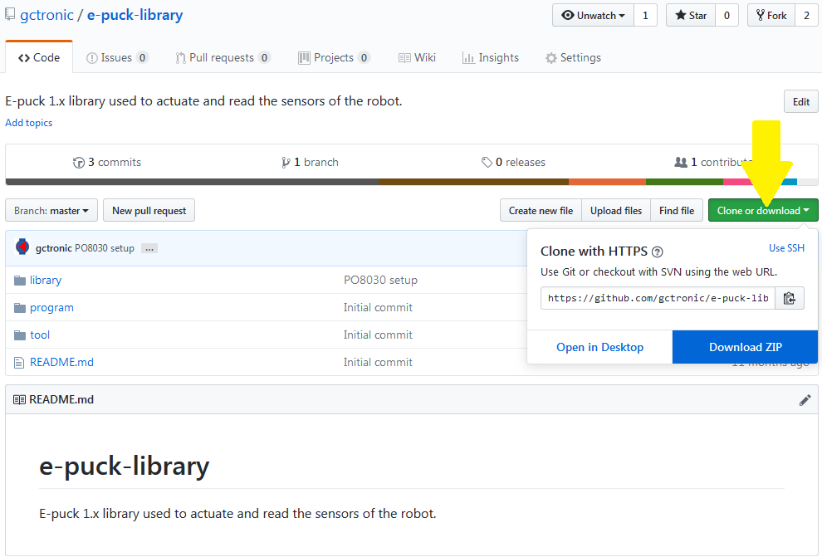Image resolution: width=822 pixels, height=557 pixels.
Task: Star the e-puck-library repository
Action: coord(690,16)
